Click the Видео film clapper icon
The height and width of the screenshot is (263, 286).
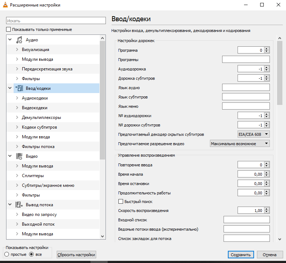click(x=19, y=156)
